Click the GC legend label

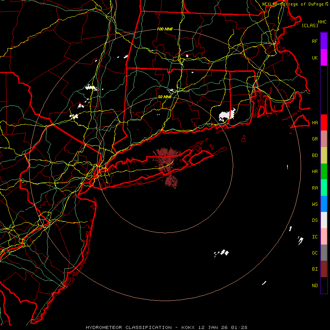[x=315, y=253]
